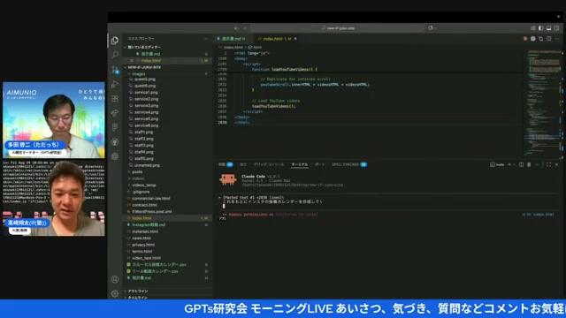Screen dimensions: 566x318
Task: Open the Explorer header ellipsis menu
Action: click(x=206, y=39)
